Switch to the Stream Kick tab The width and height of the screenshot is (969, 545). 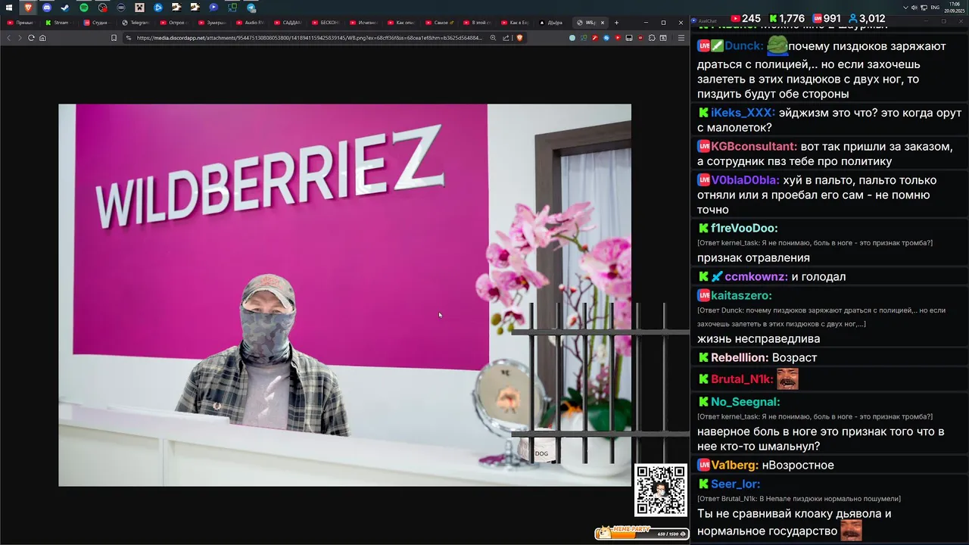[x=59, y=23]
